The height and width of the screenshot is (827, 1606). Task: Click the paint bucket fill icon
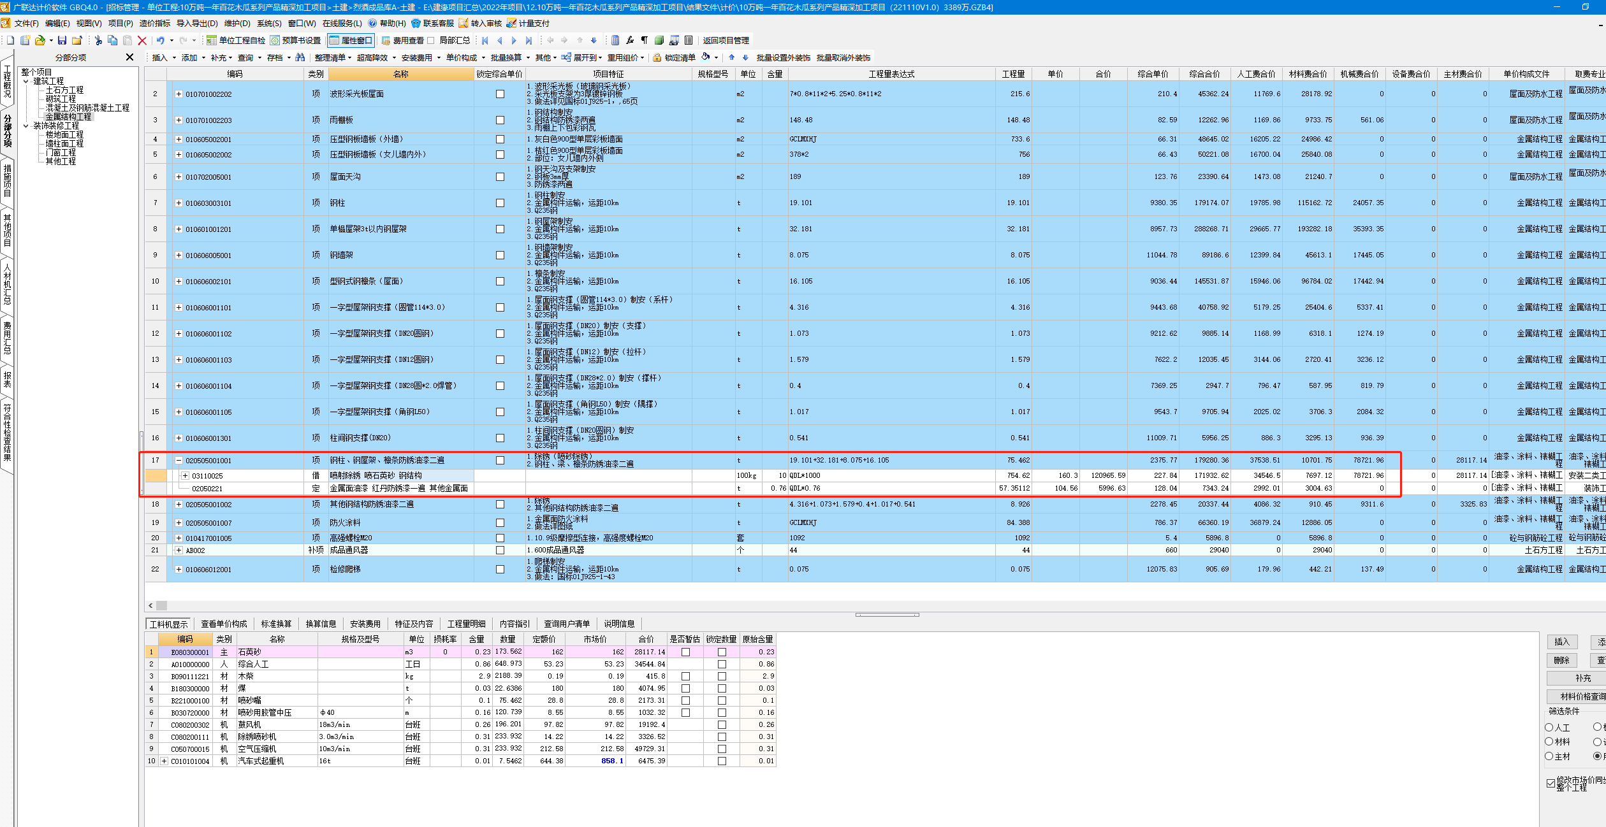706,57
